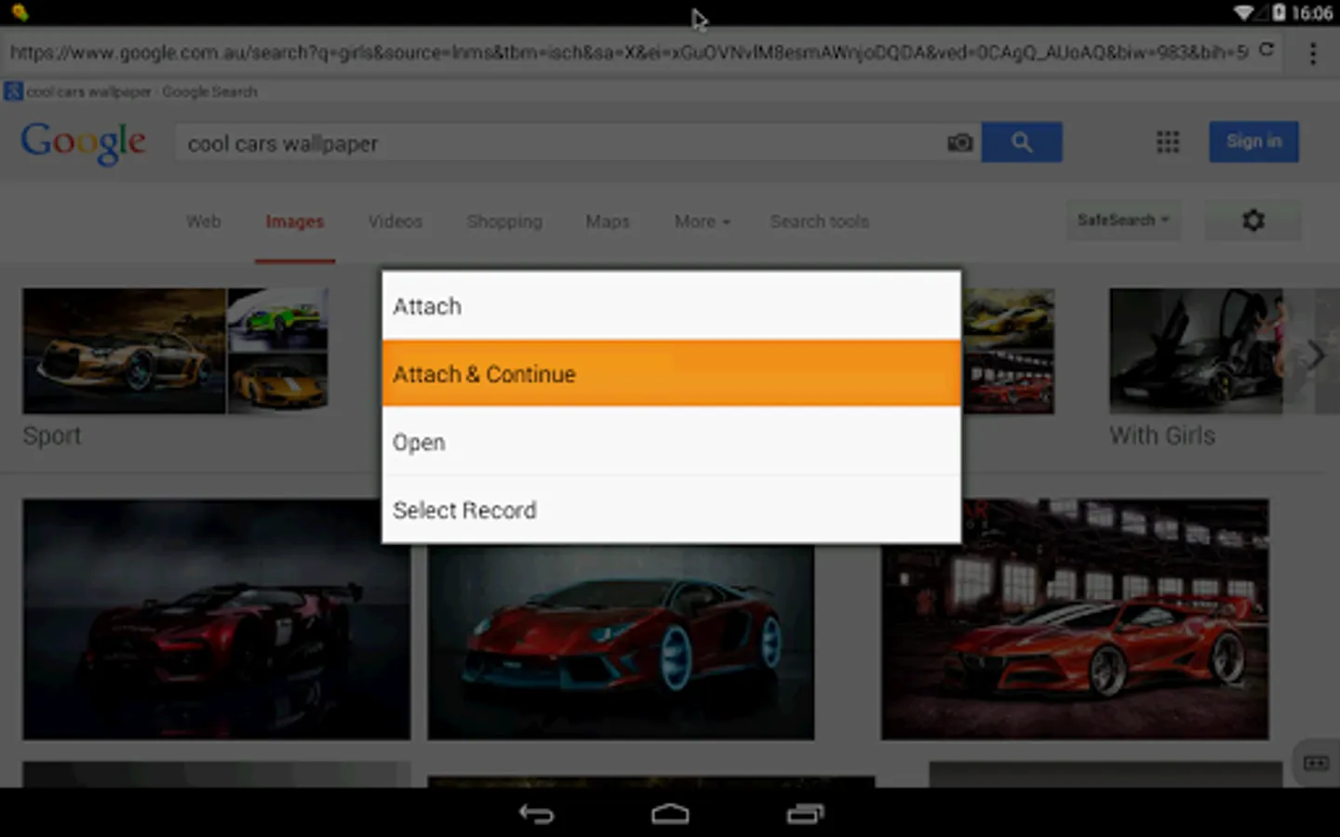Choose Open in the popup menu

[671, 442]
